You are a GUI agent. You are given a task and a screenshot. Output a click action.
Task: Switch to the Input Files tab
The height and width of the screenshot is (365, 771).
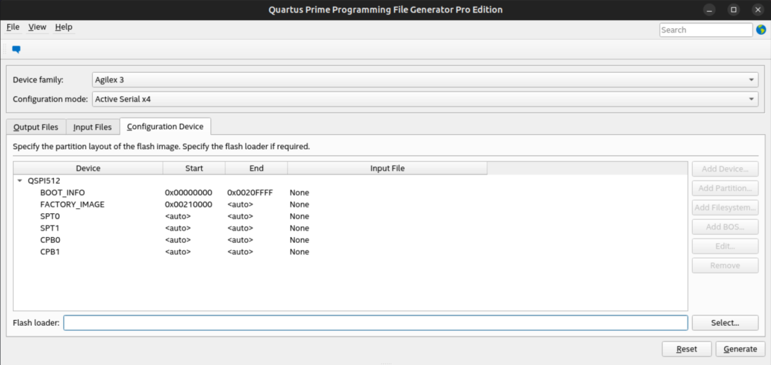click(92, 127)
